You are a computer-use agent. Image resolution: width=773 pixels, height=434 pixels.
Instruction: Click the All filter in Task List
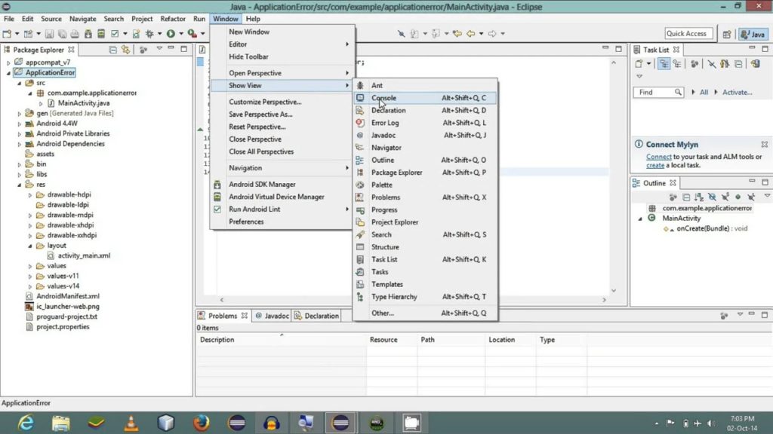[704, 92]
